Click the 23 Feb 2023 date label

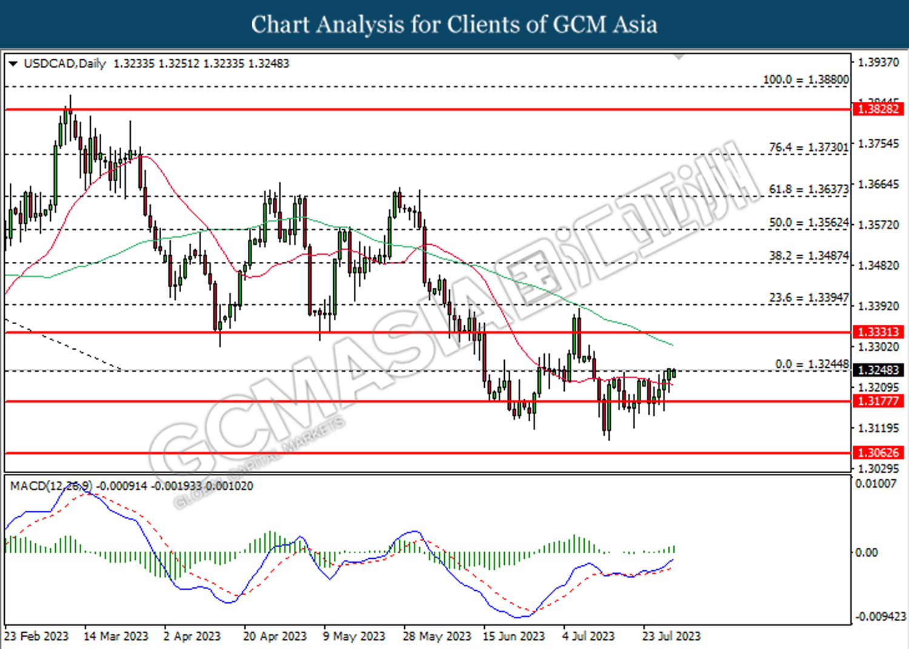click(36, 636)
